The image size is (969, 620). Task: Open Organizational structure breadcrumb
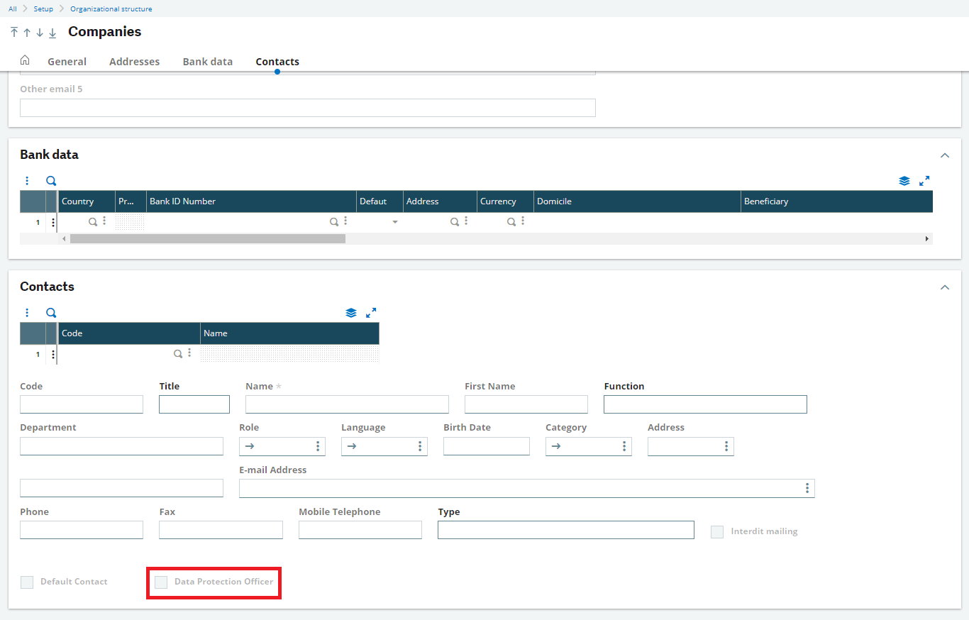[x=111, y=9]
